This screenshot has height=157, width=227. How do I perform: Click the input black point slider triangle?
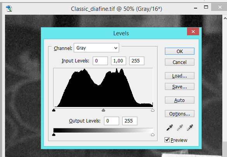pyautogui.click(x=54, y=110)
